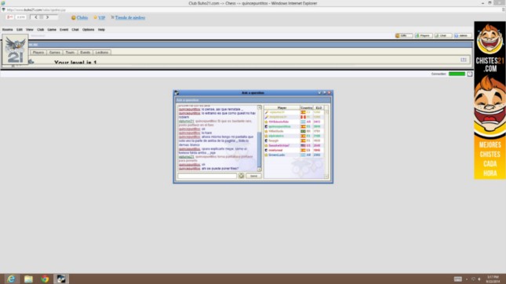The height and width of the screenshot is (284, 506).
Task: Click the forward arrow navigation icon
Action: point(47,17)
